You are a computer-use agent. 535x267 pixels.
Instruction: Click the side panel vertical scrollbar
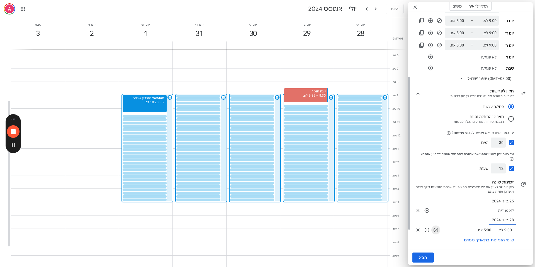pyautogui.click(x=409, y=153)
